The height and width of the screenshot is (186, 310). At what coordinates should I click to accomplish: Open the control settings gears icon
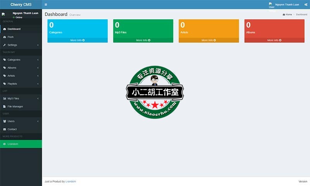tap(306, 5)
